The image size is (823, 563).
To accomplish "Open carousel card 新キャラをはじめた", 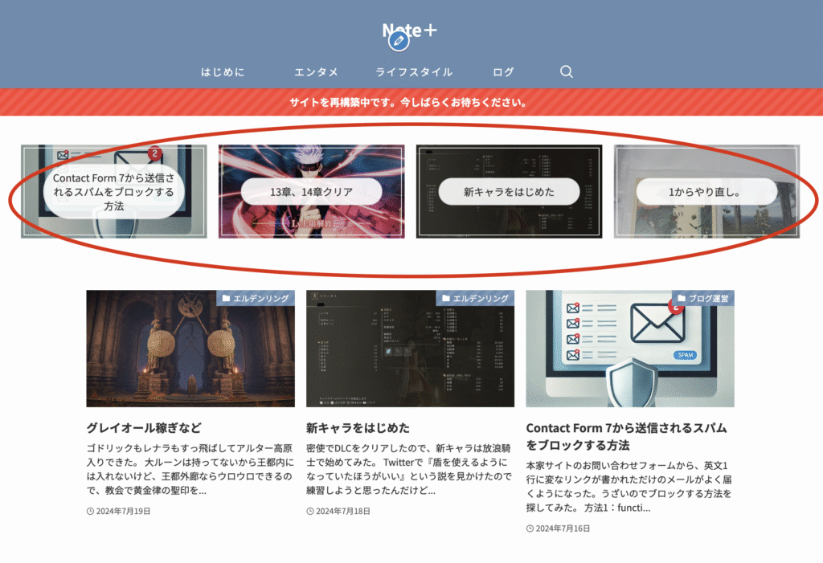I will 509,191.
